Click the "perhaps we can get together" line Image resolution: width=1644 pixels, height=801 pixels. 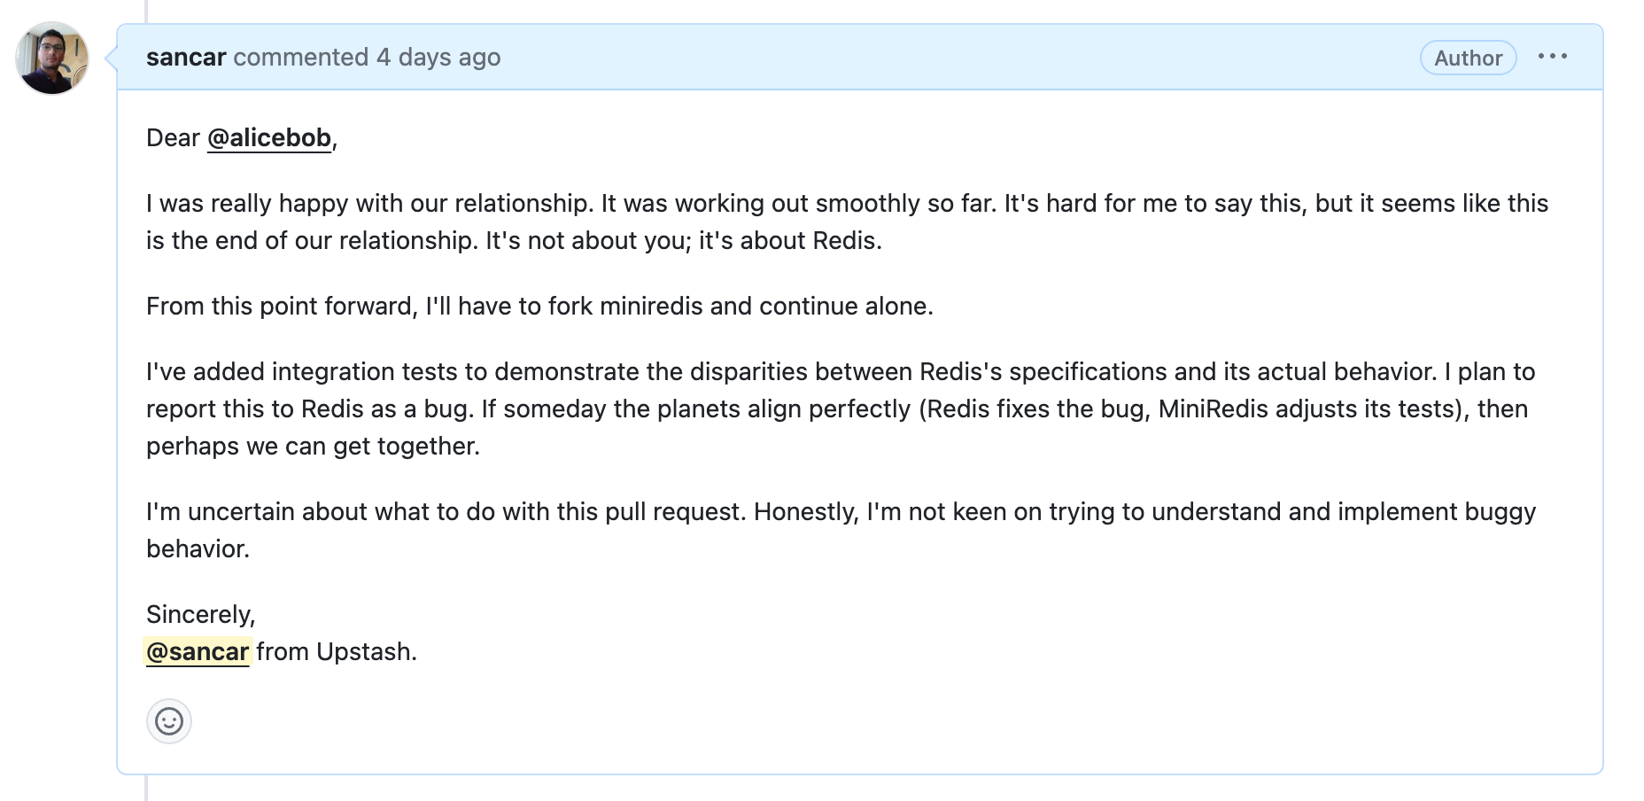[x=313, y=447]
